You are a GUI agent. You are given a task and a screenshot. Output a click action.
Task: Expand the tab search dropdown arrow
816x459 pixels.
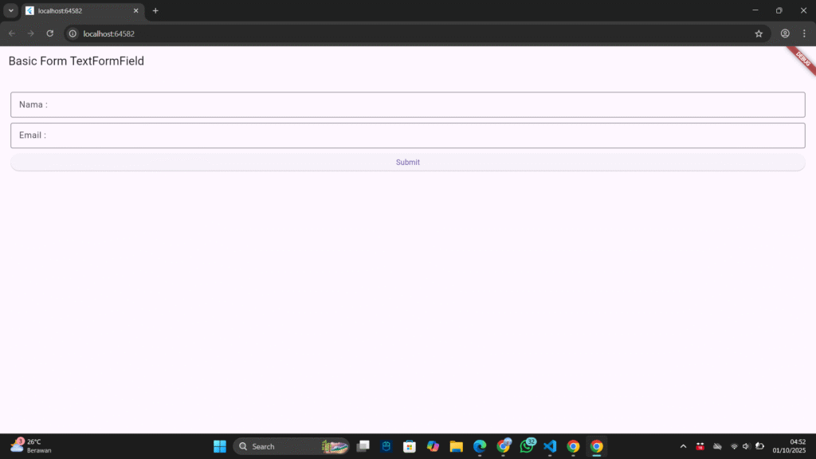tap(11, 10)
